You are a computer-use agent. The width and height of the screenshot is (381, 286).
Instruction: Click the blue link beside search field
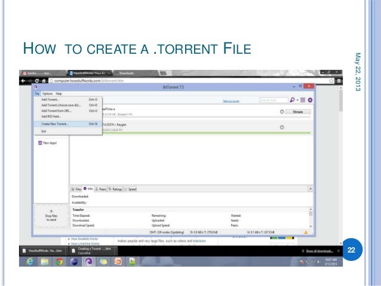(x=231, y=101)
